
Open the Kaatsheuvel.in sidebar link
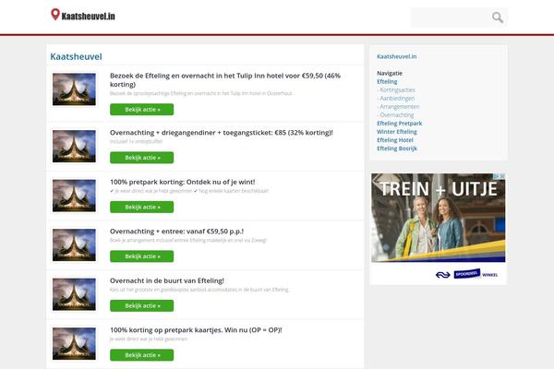[x=396, y=56]
